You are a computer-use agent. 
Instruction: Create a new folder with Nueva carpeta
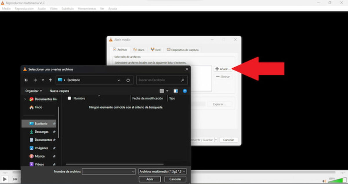[x=59, y=91]
